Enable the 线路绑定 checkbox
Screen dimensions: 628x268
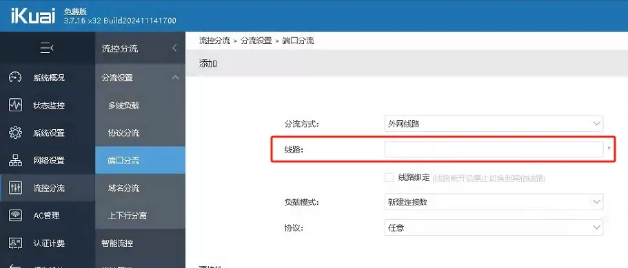[389, 177]
